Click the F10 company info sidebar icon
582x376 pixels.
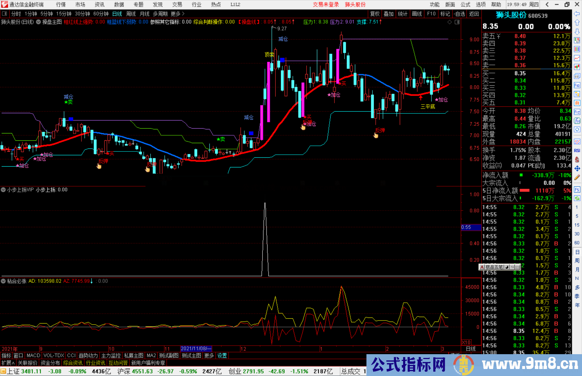pos(577,85)
